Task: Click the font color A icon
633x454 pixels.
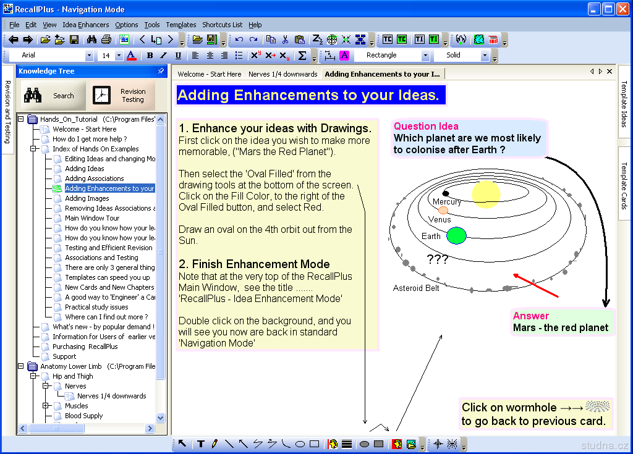Action: [x=131, y=56]
